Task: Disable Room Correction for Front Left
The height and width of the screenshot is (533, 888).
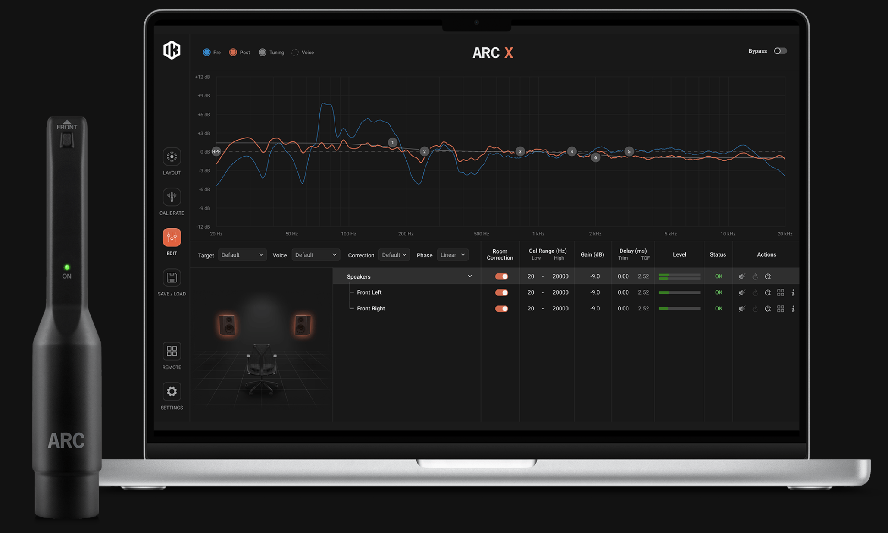Action: 501,293
